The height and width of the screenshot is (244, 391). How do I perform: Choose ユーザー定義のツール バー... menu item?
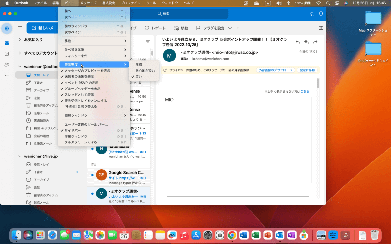pyautogui.click(x=94, y=125)
